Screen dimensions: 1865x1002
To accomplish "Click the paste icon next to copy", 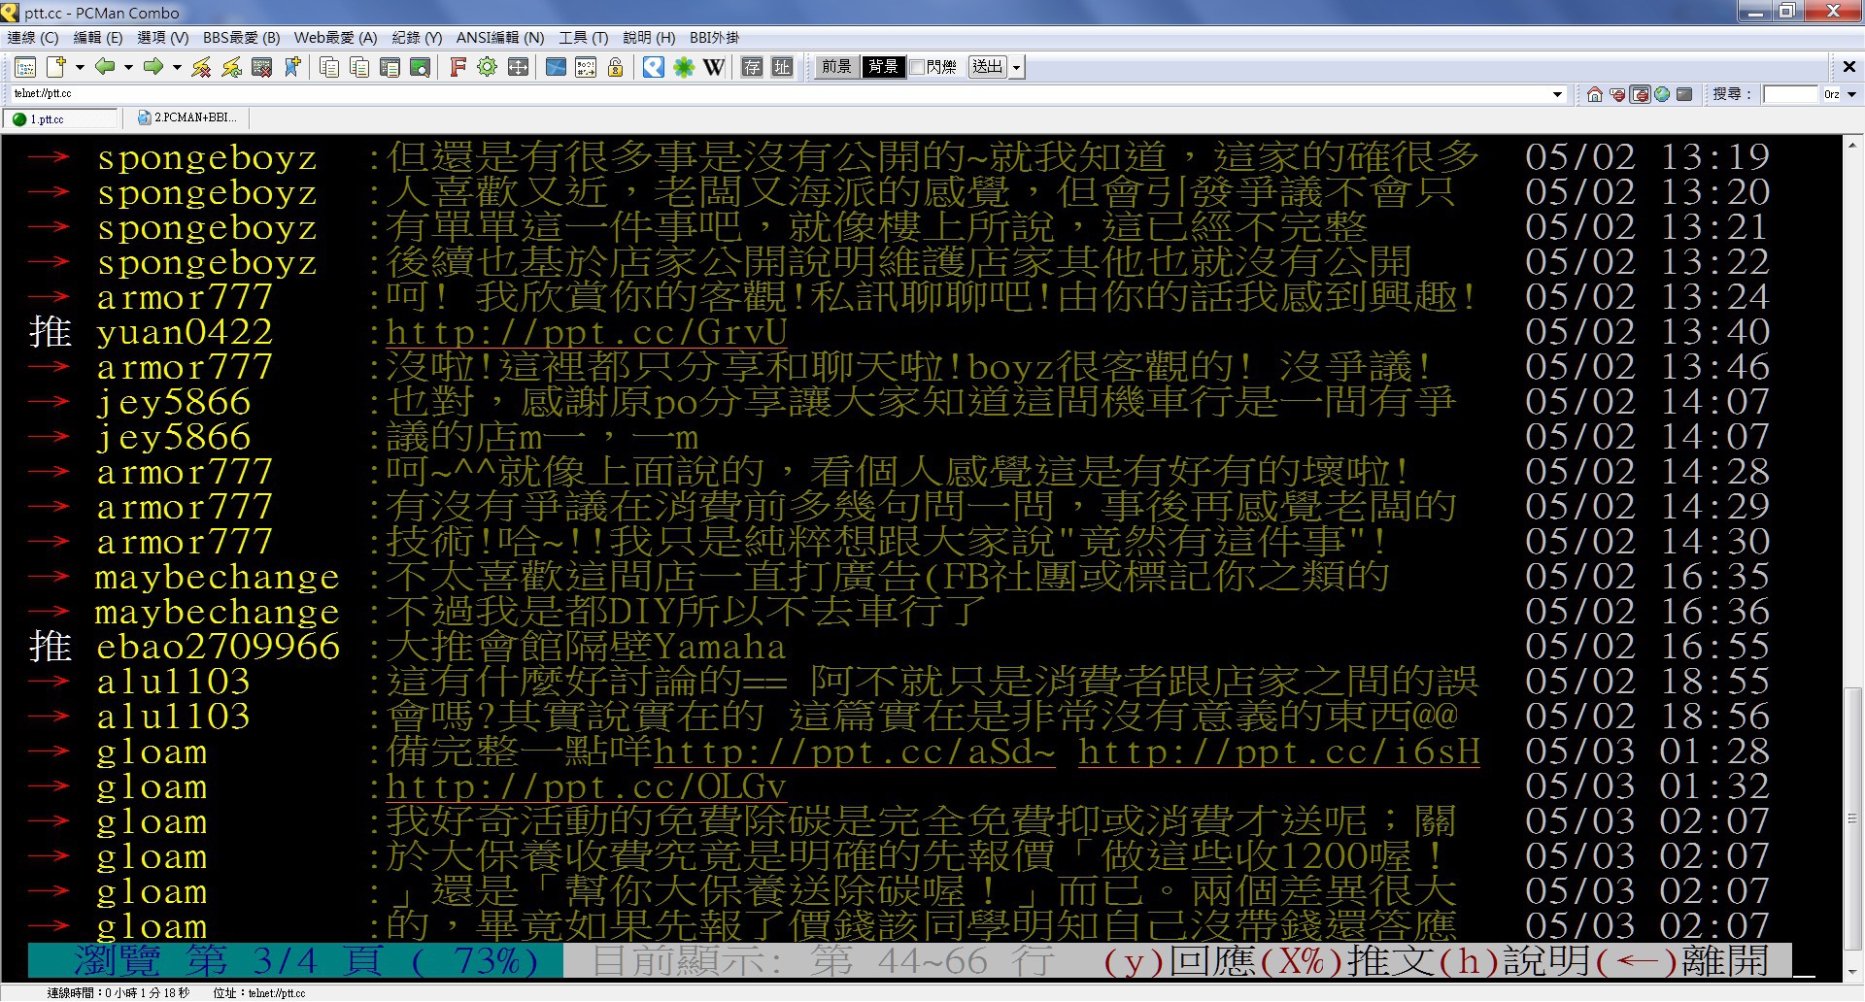I will pyautogui.click(x=359, y=67).
